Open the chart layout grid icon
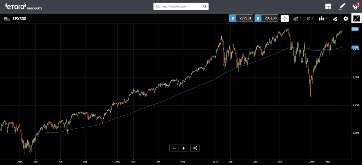The height and width of the screenshot is (165, 362). [328, 6]
